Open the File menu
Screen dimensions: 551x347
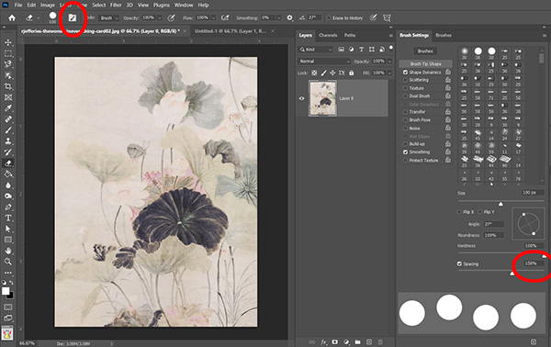[18, 5]
